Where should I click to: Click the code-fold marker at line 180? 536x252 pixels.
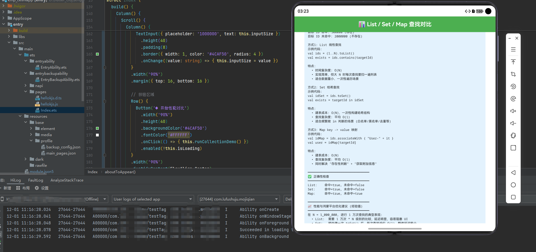[x=105, y=155]
